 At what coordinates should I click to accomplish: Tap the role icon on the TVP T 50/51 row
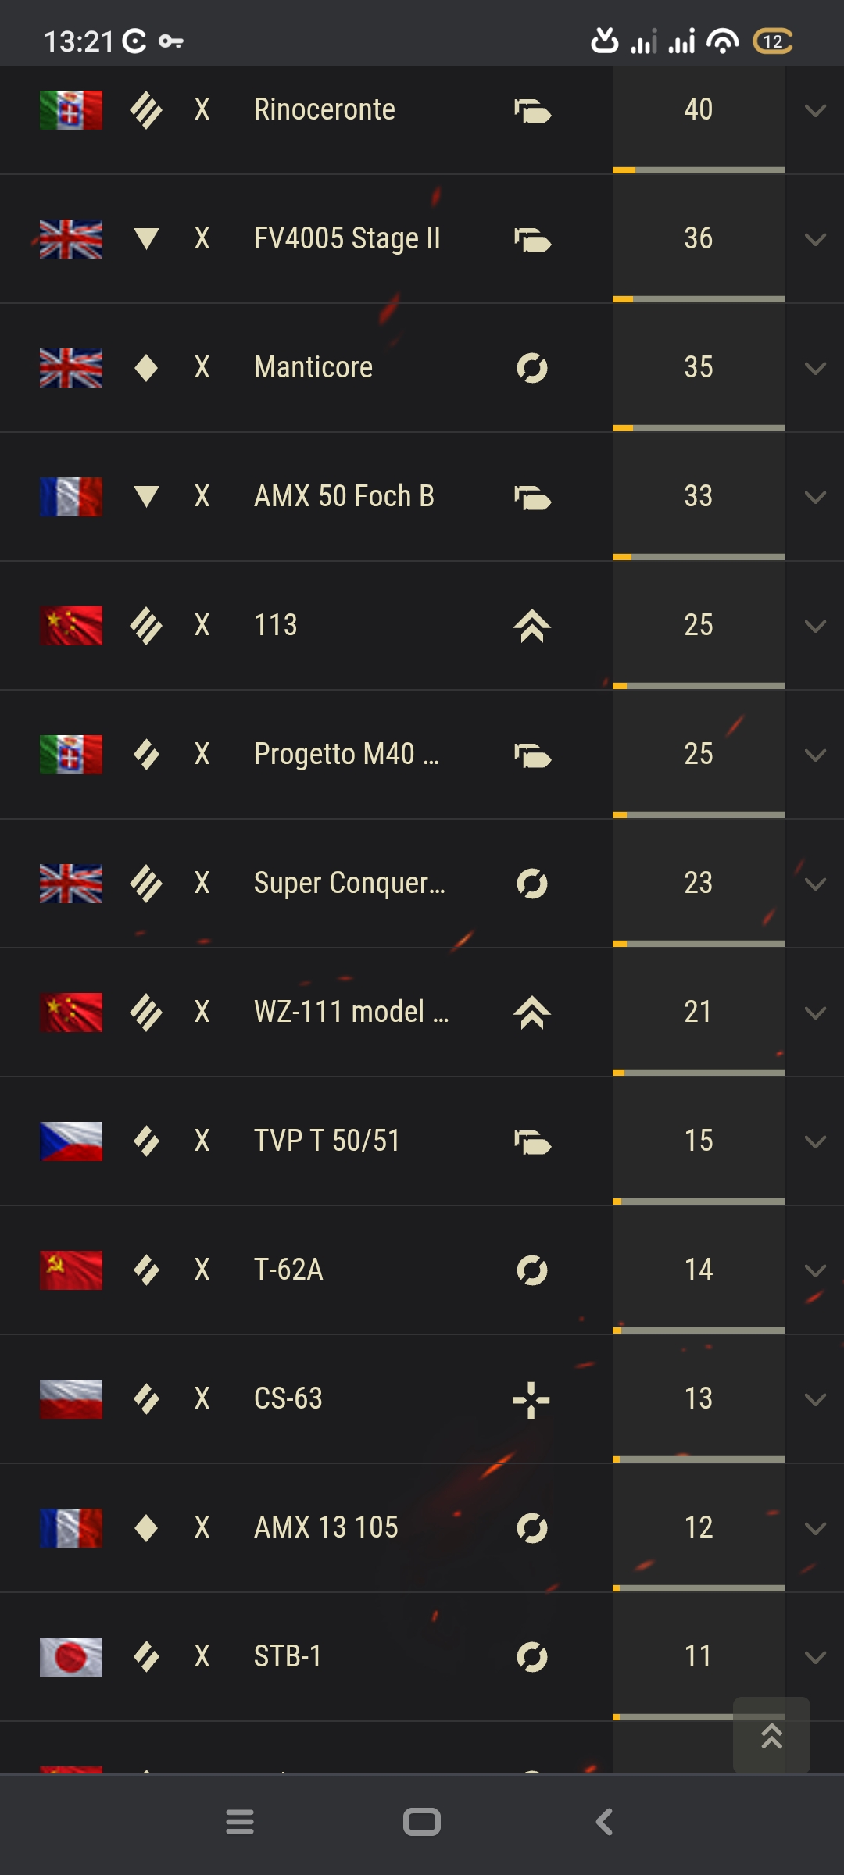(533, 1142)
